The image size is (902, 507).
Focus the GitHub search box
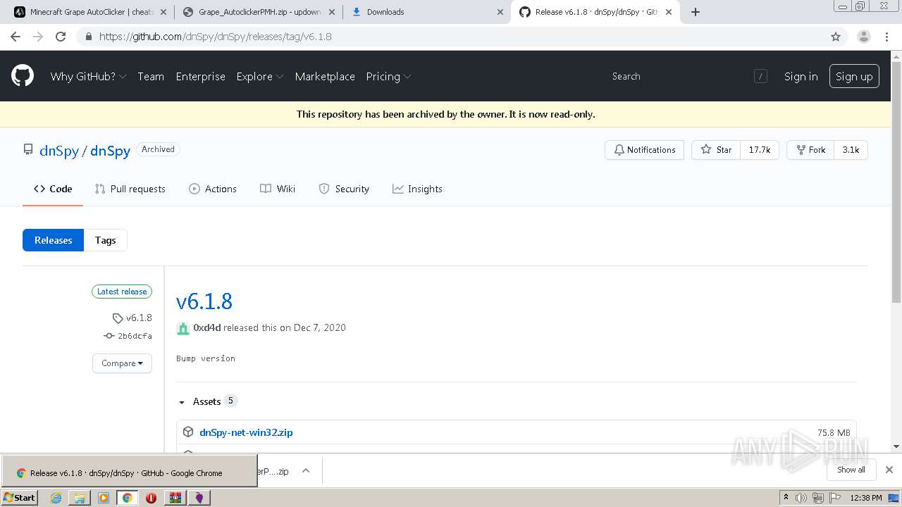688,76
